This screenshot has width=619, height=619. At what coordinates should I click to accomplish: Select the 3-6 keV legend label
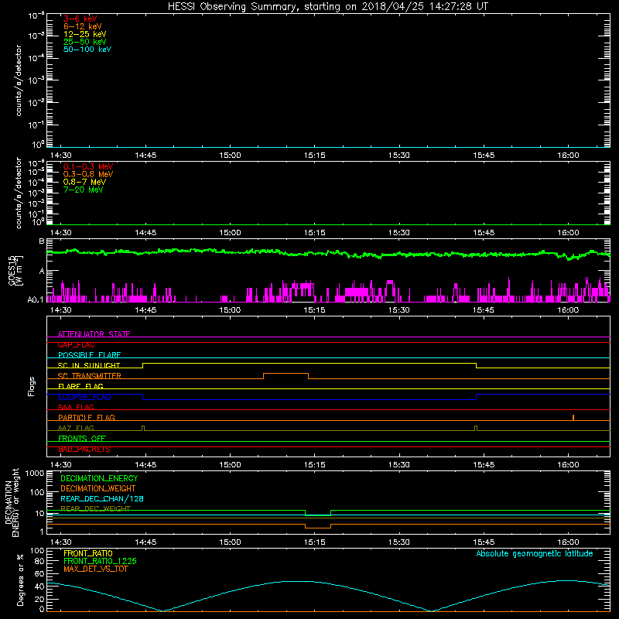(x=80, y=19)
